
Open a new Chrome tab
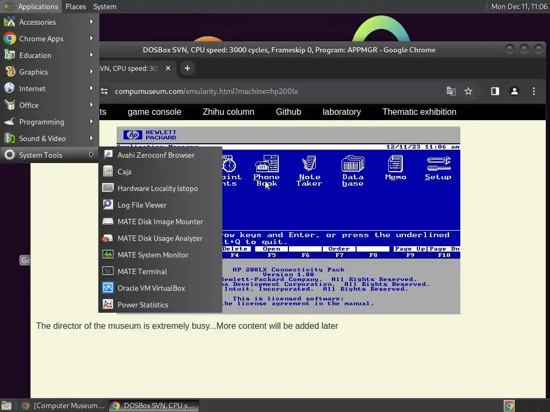pos(187,68)
